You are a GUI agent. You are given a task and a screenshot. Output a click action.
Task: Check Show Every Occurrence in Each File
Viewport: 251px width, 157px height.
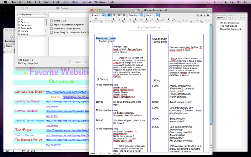coord(51,32)
